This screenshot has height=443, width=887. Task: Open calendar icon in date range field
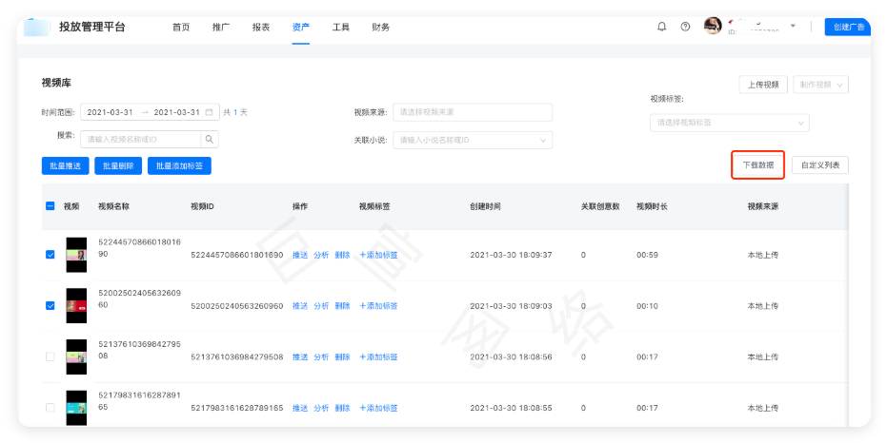point(209,112)
